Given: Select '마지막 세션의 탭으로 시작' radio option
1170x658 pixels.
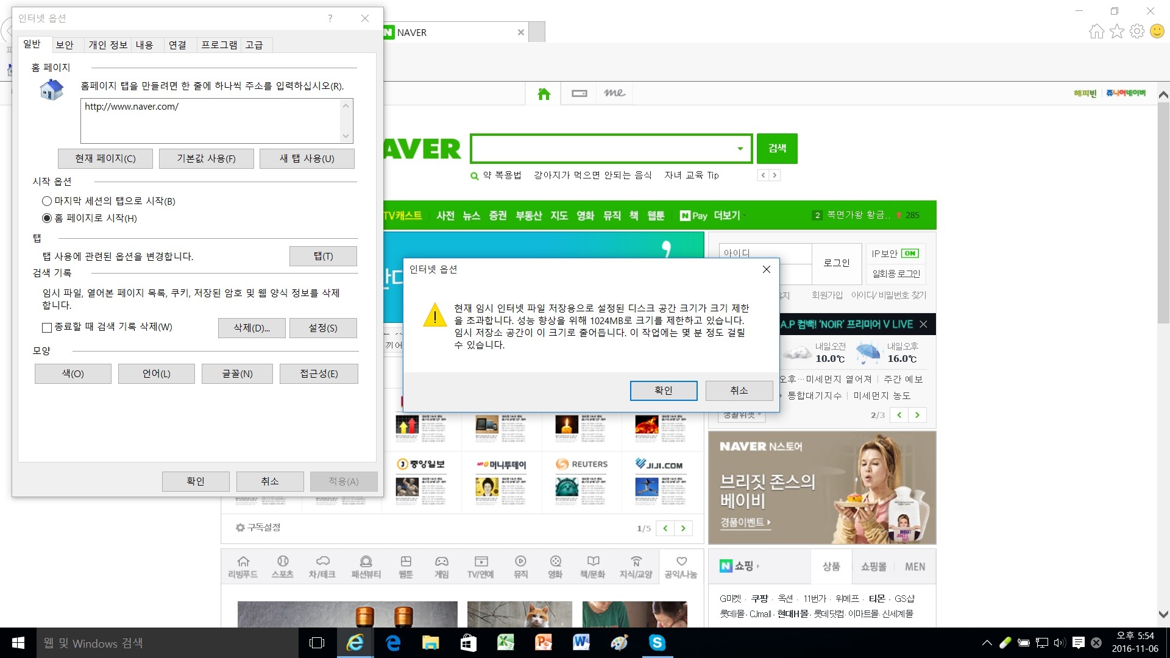Looking at the screenshot, I should coord(47,201).
